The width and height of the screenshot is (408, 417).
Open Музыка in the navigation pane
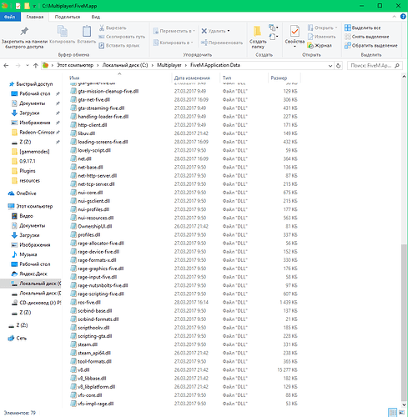(28, 254)
